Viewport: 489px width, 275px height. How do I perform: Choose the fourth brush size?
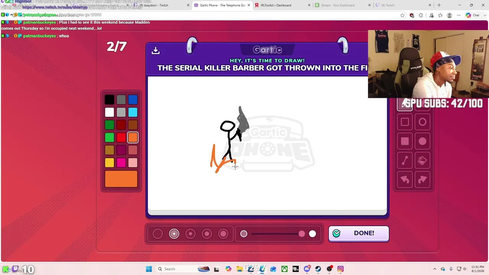pos(207,234)
